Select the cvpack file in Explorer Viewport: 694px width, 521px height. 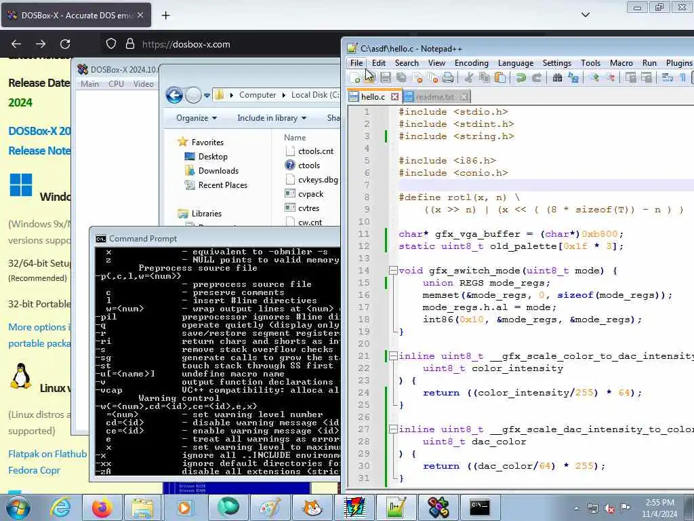click(x=310, y=193)
